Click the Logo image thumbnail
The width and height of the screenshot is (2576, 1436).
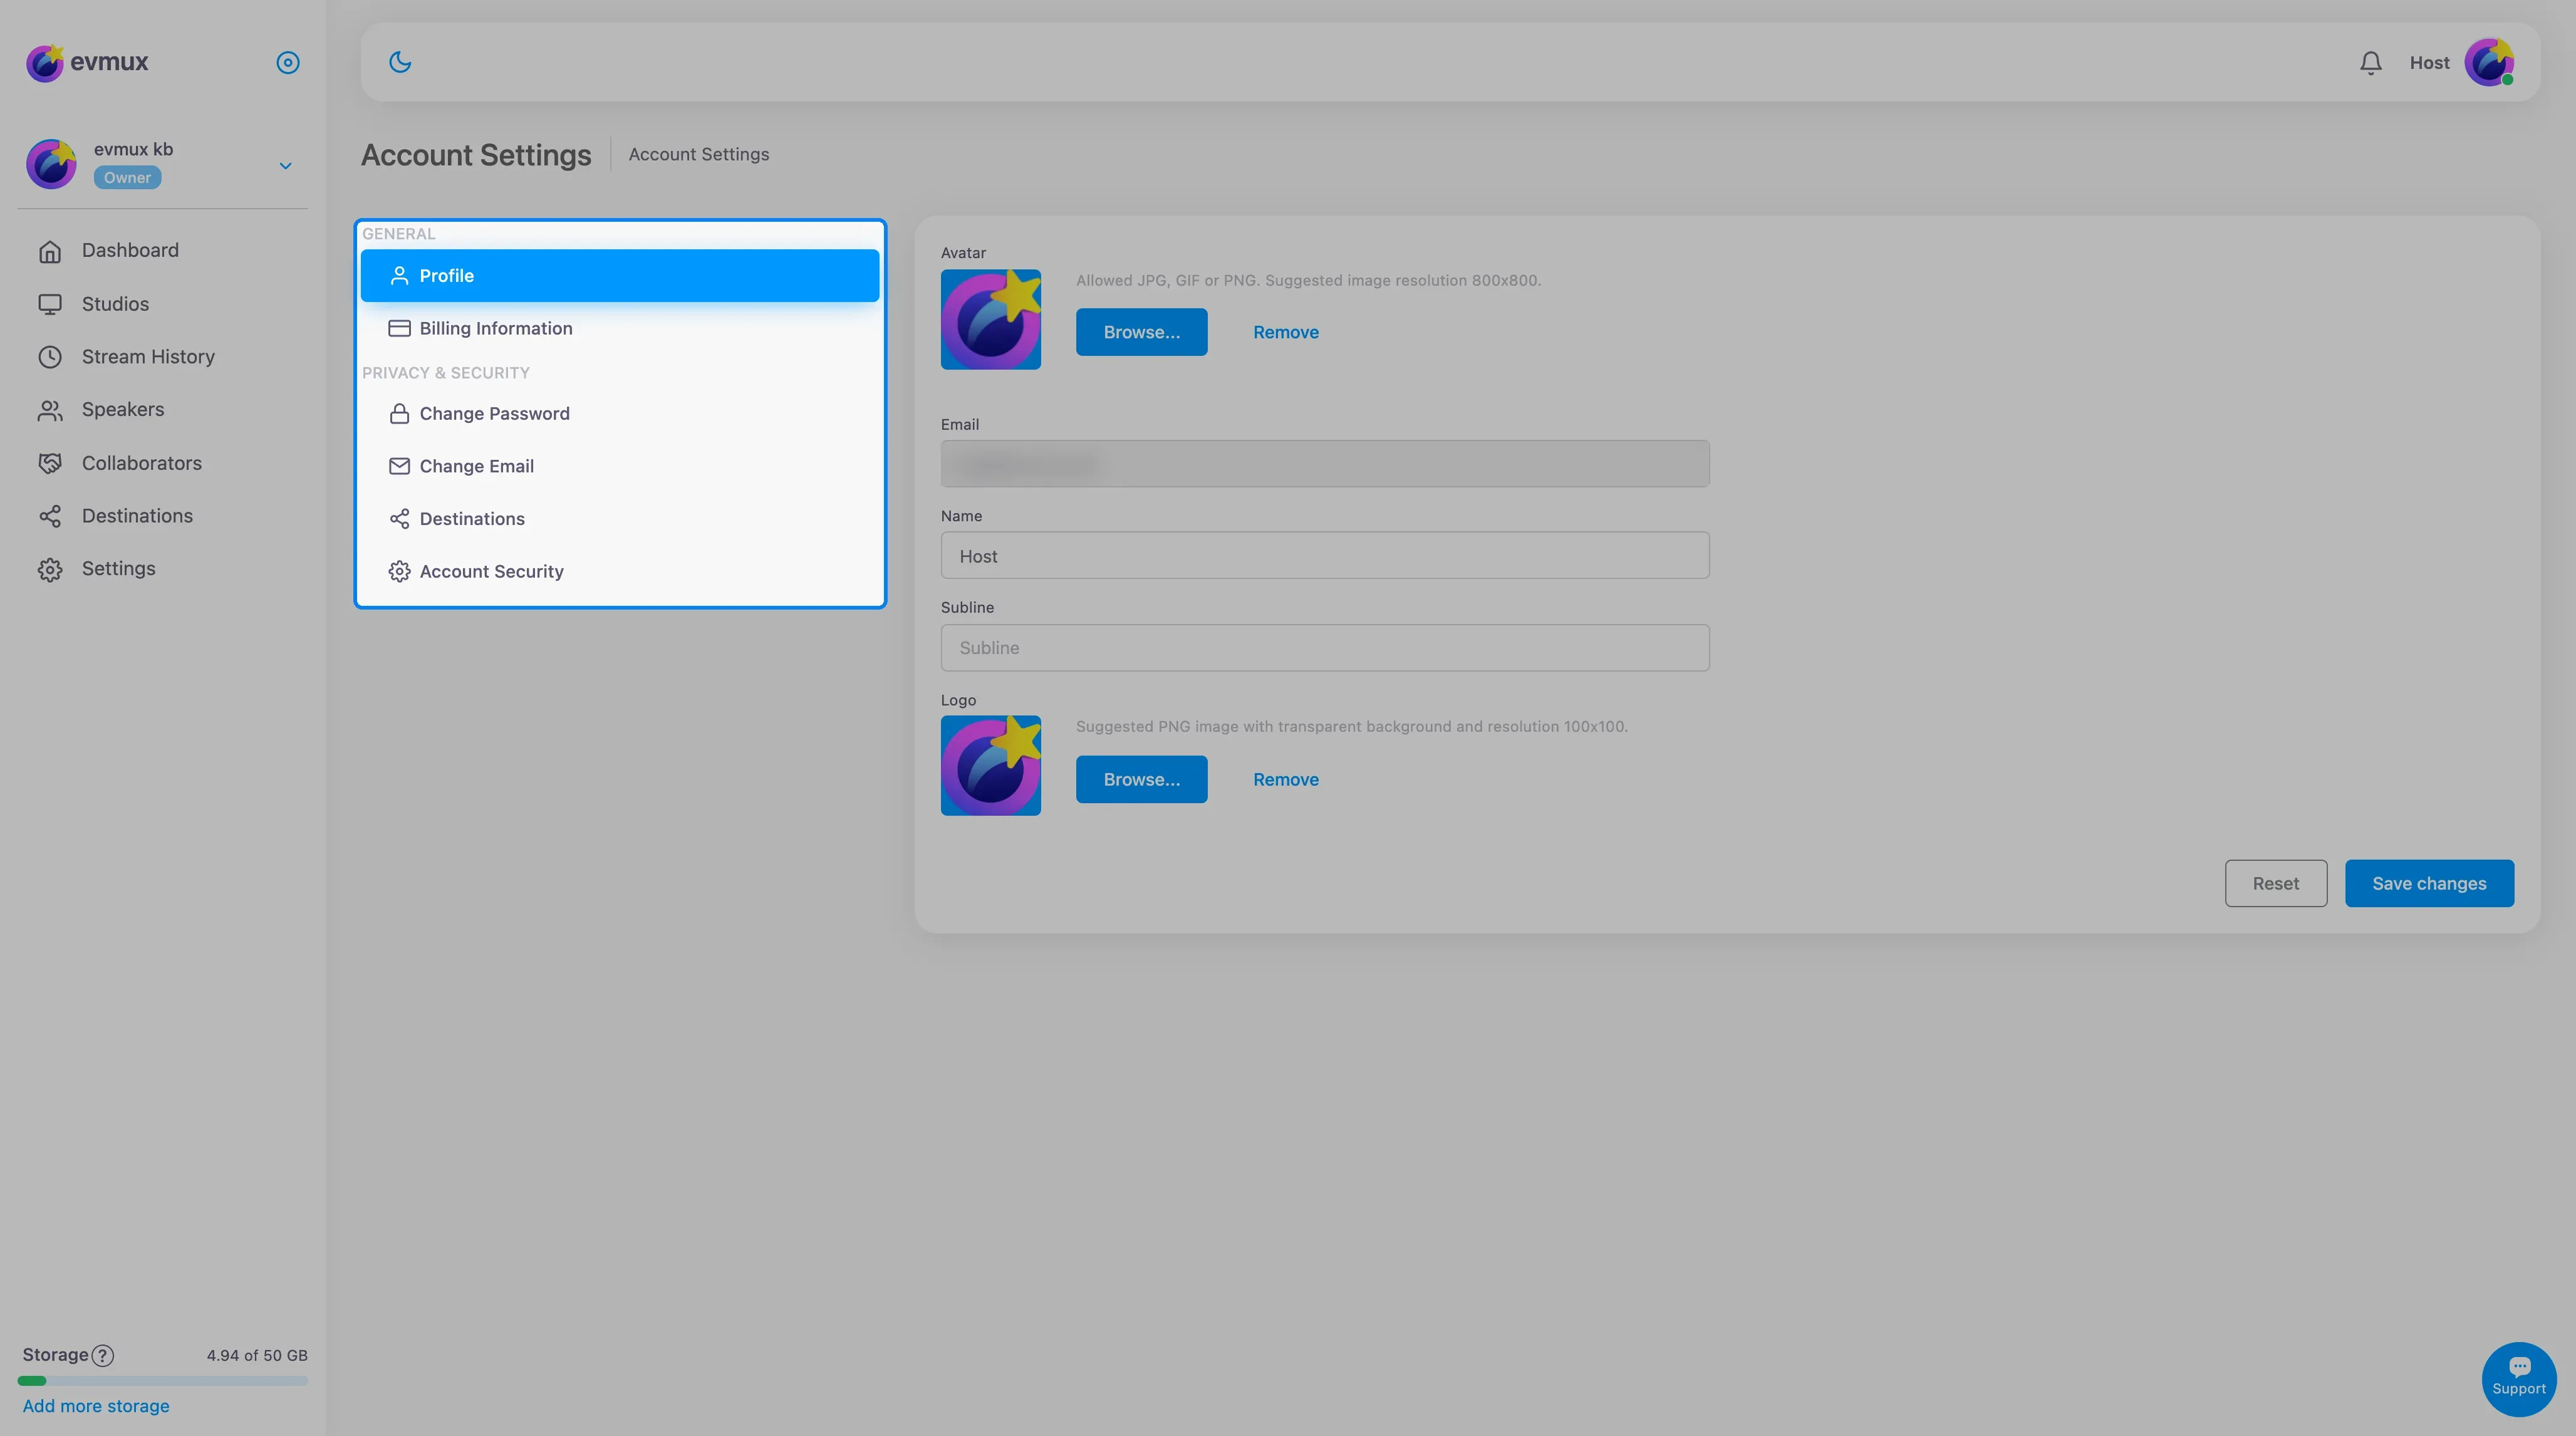(x=990, y=765)
